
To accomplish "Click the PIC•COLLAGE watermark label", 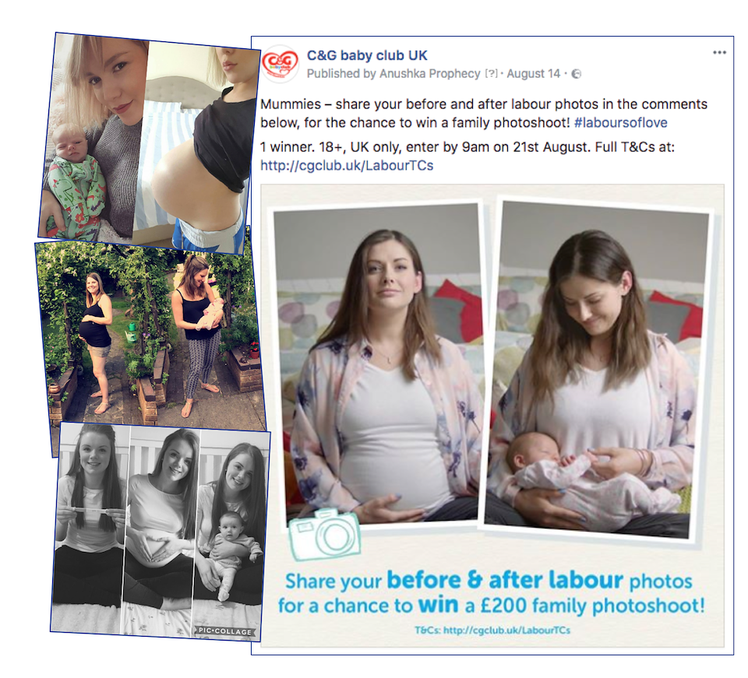I will [x=224, y=631].
